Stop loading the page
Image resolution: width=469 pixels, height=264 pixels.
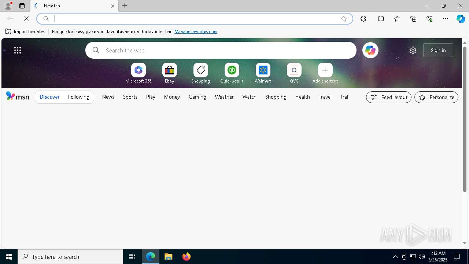point(26,19)
